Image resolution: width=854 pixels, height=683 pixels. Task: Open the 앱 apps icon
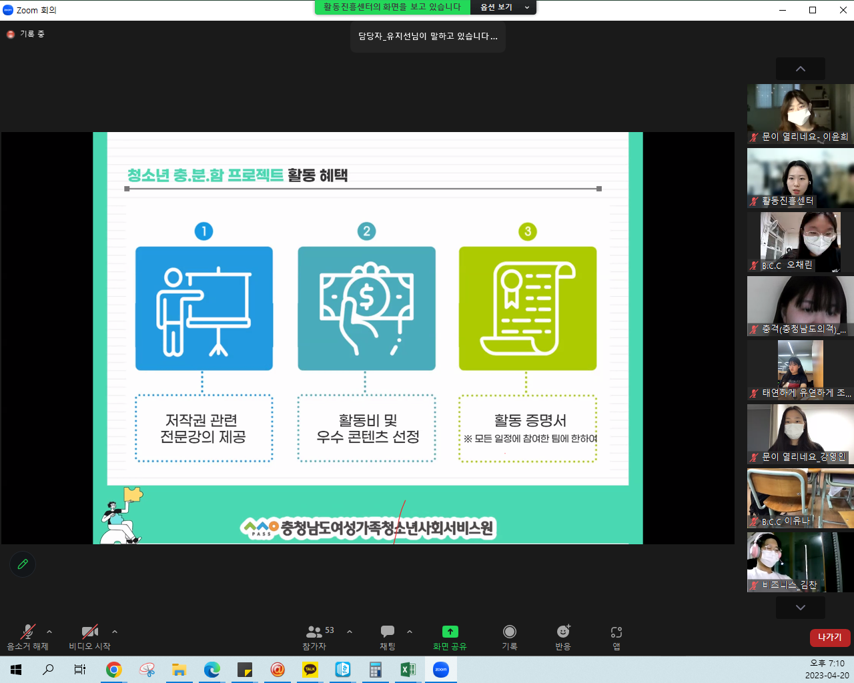tap(616, 637)
